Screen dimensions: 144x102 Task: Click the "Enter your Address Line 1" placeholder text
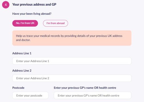33,61
